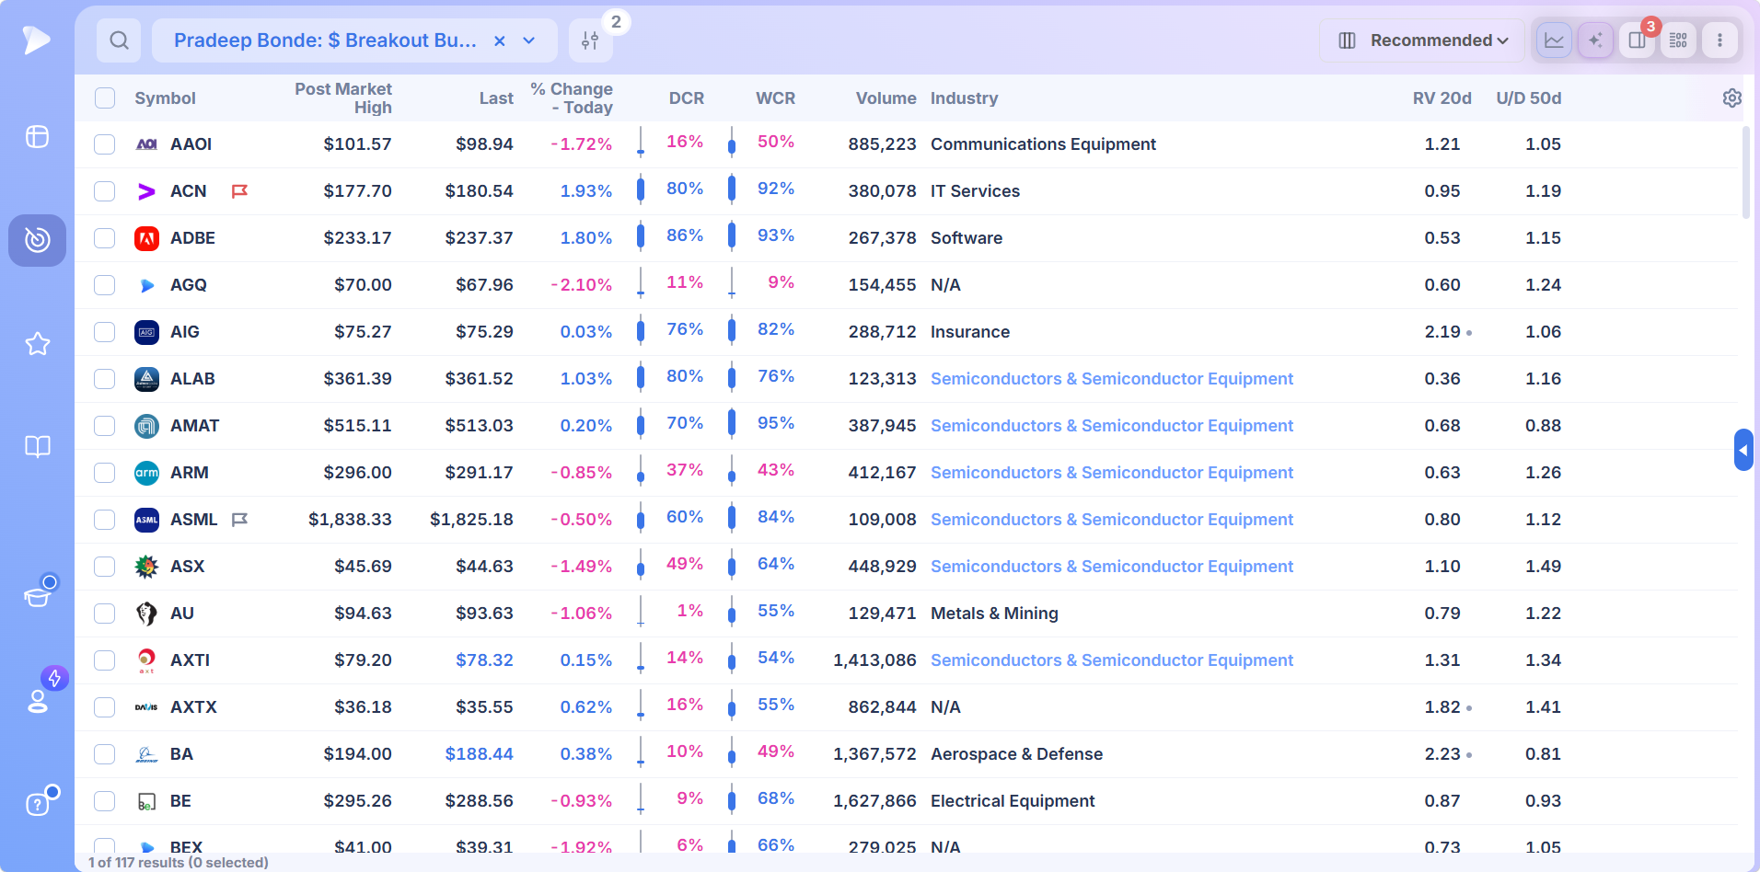Screen dimensions: 1760x872
Task: Click the app logo in the sidebar
Action: tap(37, 40)
